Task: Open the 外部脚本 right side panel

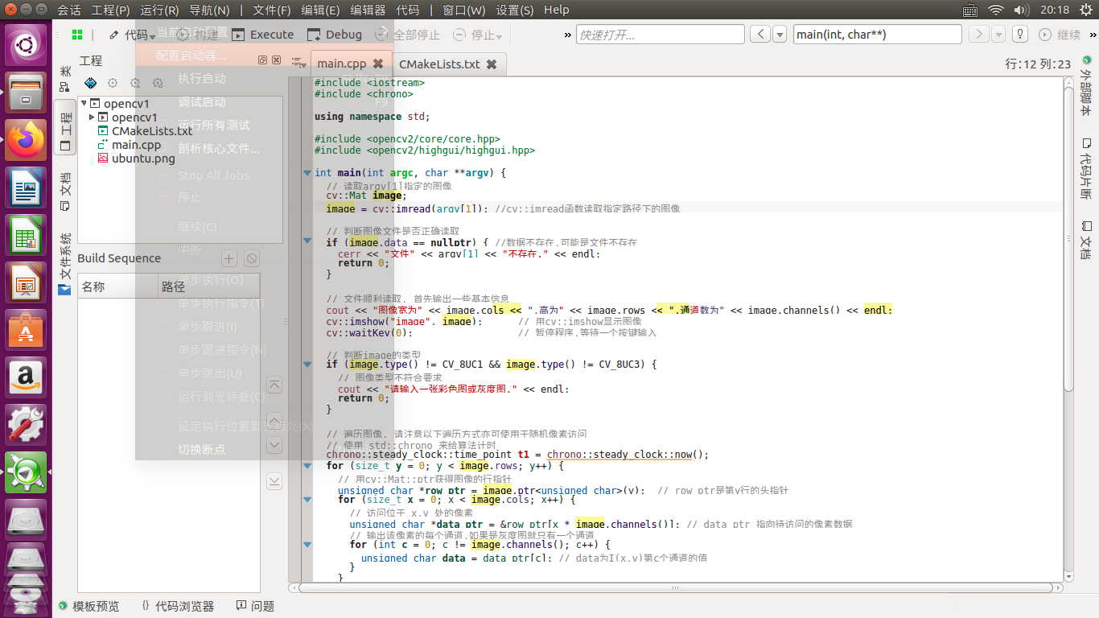Action: pos(1086,86)
